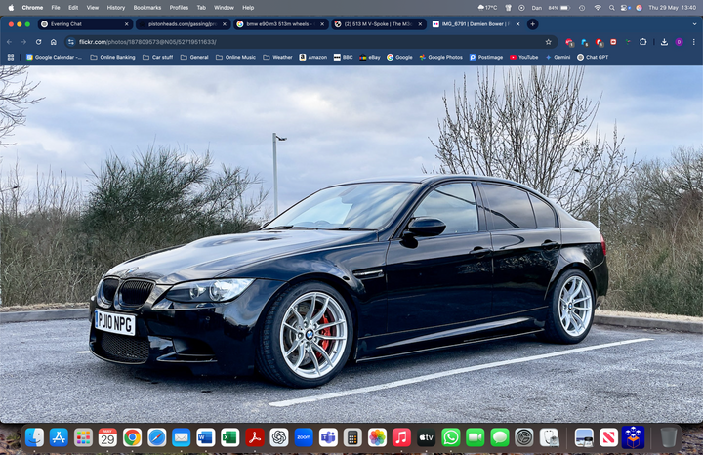Open the new tab plus button
This screenshot has height=455, width=703.
point(532,23)
